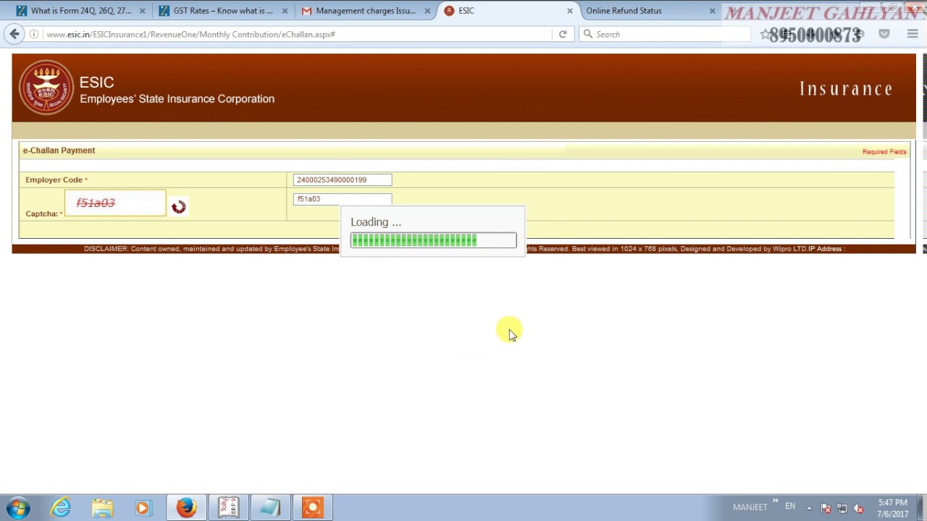Screen dimensions: 927x521
Task: Go back with the browser back arrow
Action: coord(14,34)
